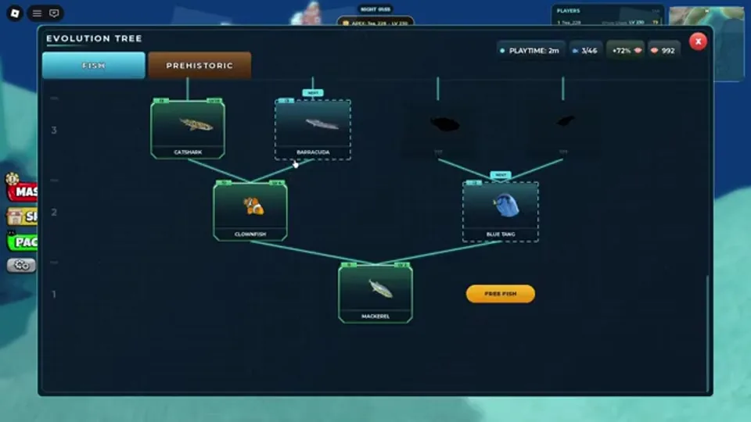
Task: Select the Barracuda card
Action: pos(313,129)
